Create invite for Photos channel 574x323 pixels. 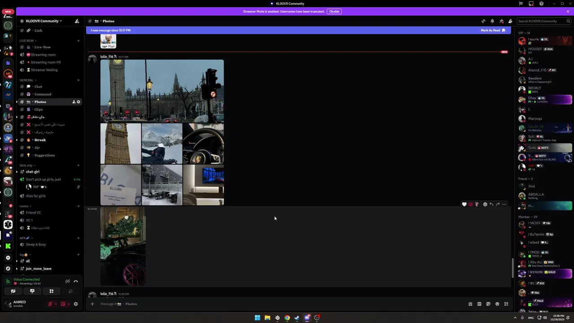(74, 102)
